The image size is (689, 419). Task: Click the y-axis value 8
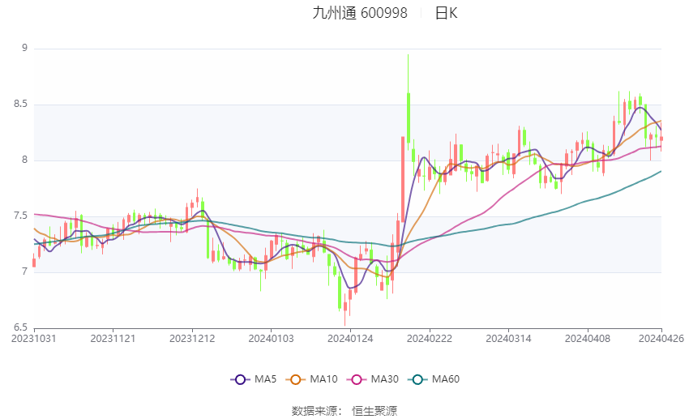pos(24,160)
